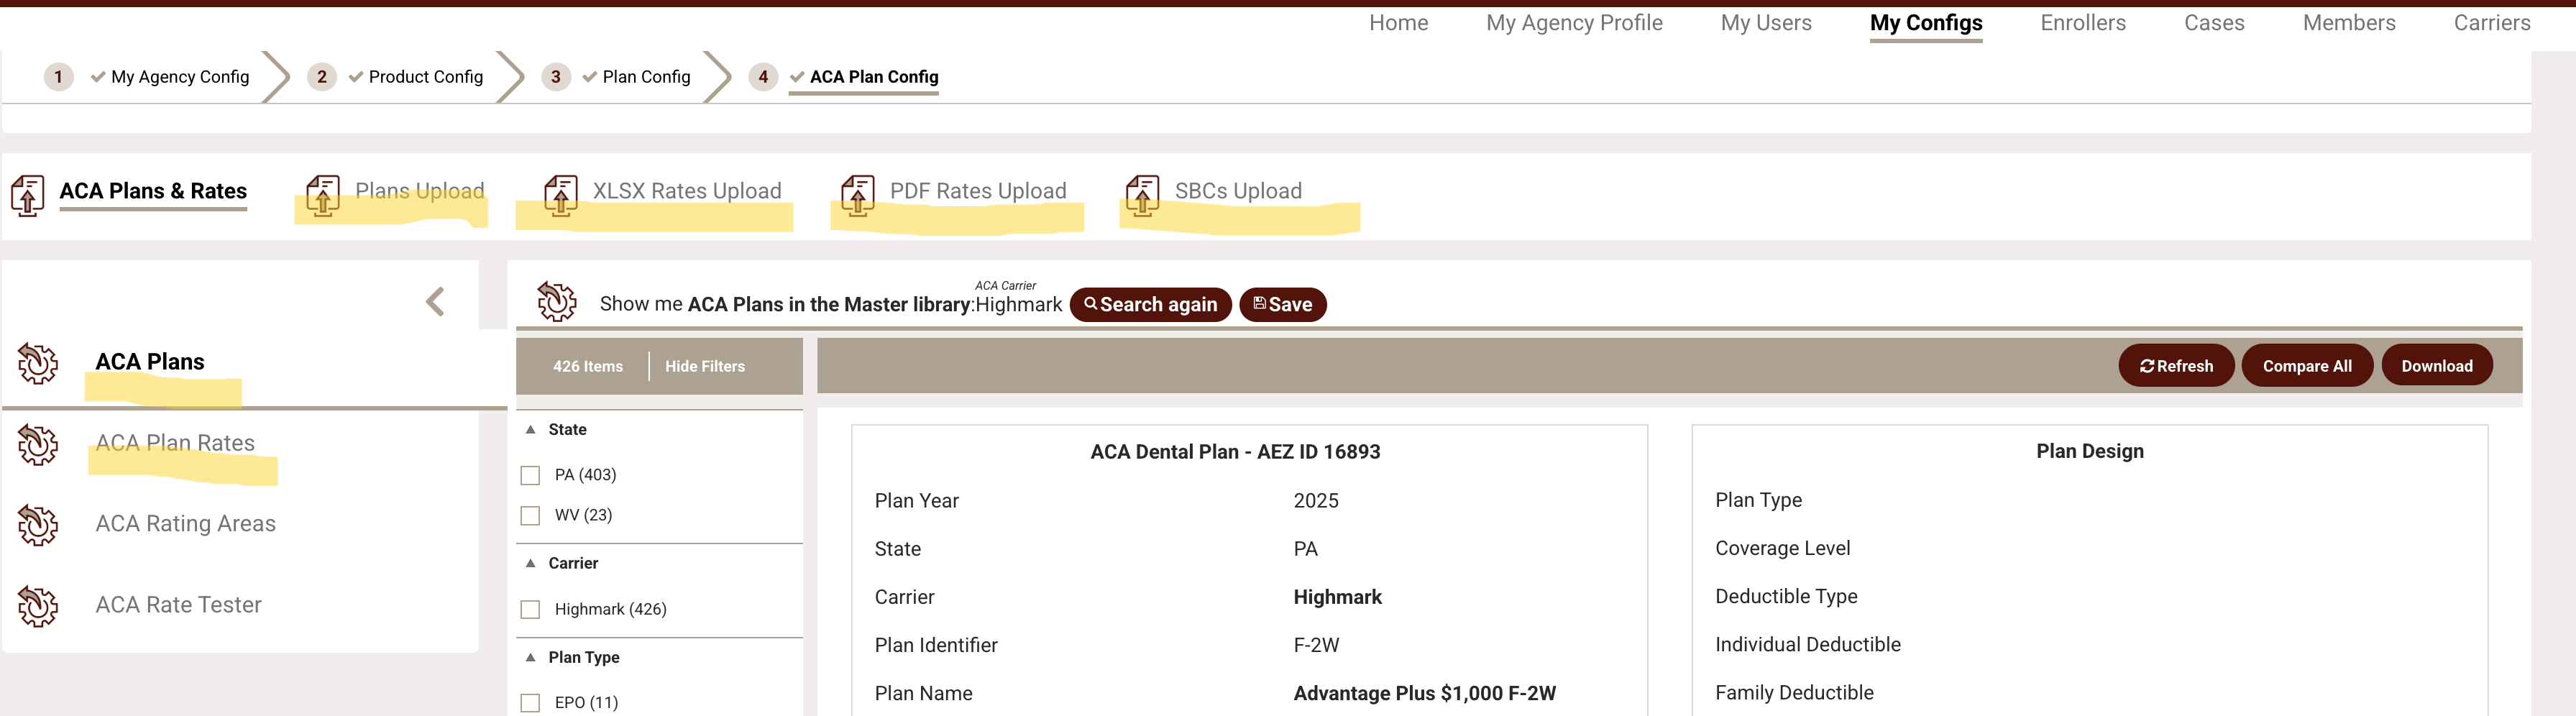This screenshot has height=716, width=2576.
Task: Go to Plan Config step 3
Action: pos(645,77)
